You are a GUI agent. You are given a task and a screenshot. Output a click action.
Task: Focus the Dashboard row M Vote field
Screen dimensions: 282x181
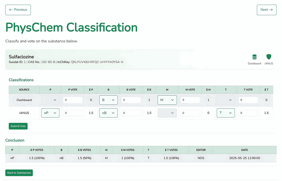[x=190, y=100]
